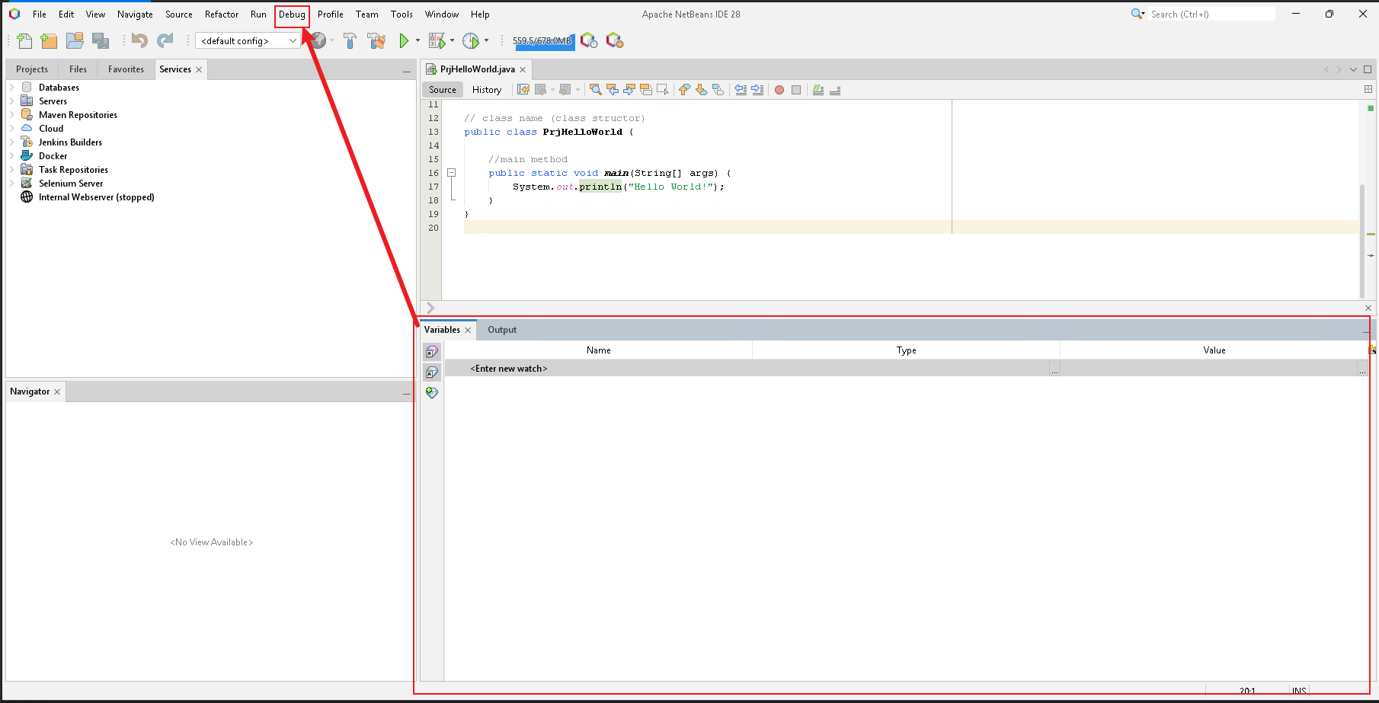The height and width of the screenshot is (703, 1379).
Task: Click first watch icon in Variables sidebar
Action: (432, 352)
